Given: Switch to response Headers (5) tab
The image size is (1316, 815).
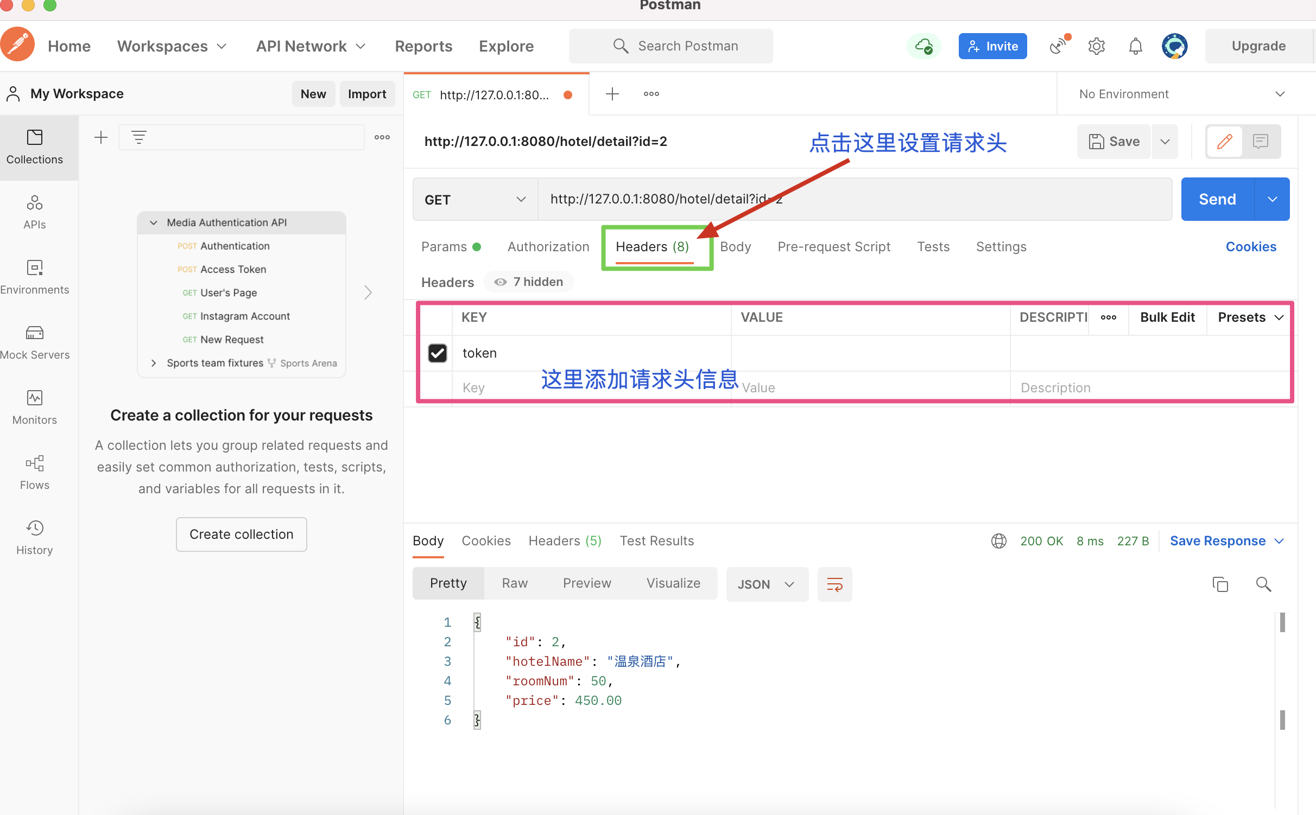Looking at the screenshot, I should pos(565,541).
